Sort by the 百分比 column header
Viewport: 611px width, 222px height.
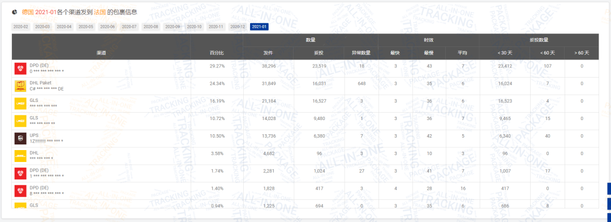(217, 53)
